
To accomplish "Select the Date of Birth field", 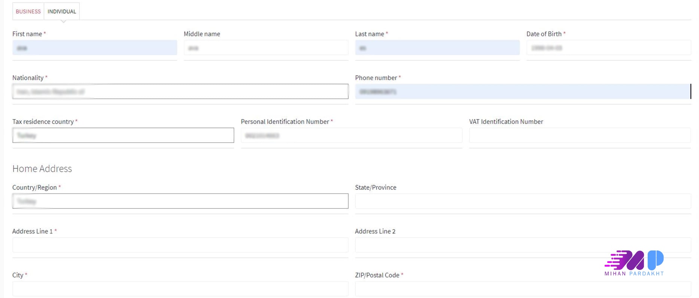I will click(608, 48).
